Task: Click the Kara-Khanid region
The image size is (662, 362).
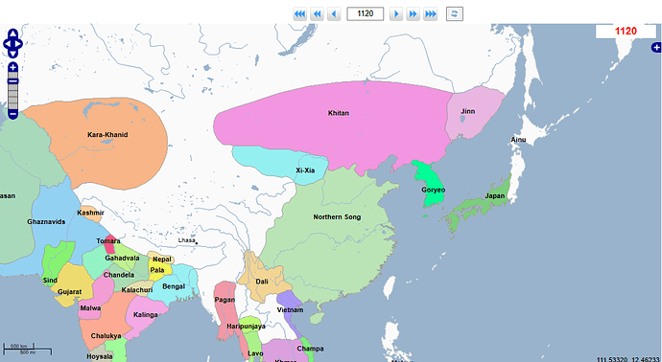Action: 107,135
